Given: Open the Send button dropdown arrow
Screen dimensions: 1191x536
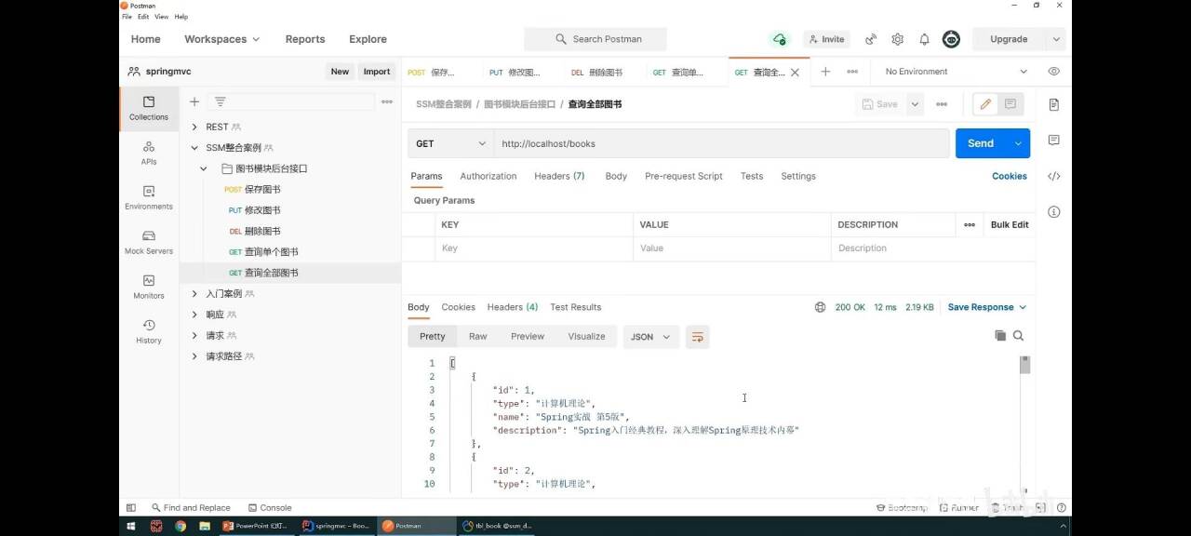Looking at the screenshot, I should pos(1018,143).
